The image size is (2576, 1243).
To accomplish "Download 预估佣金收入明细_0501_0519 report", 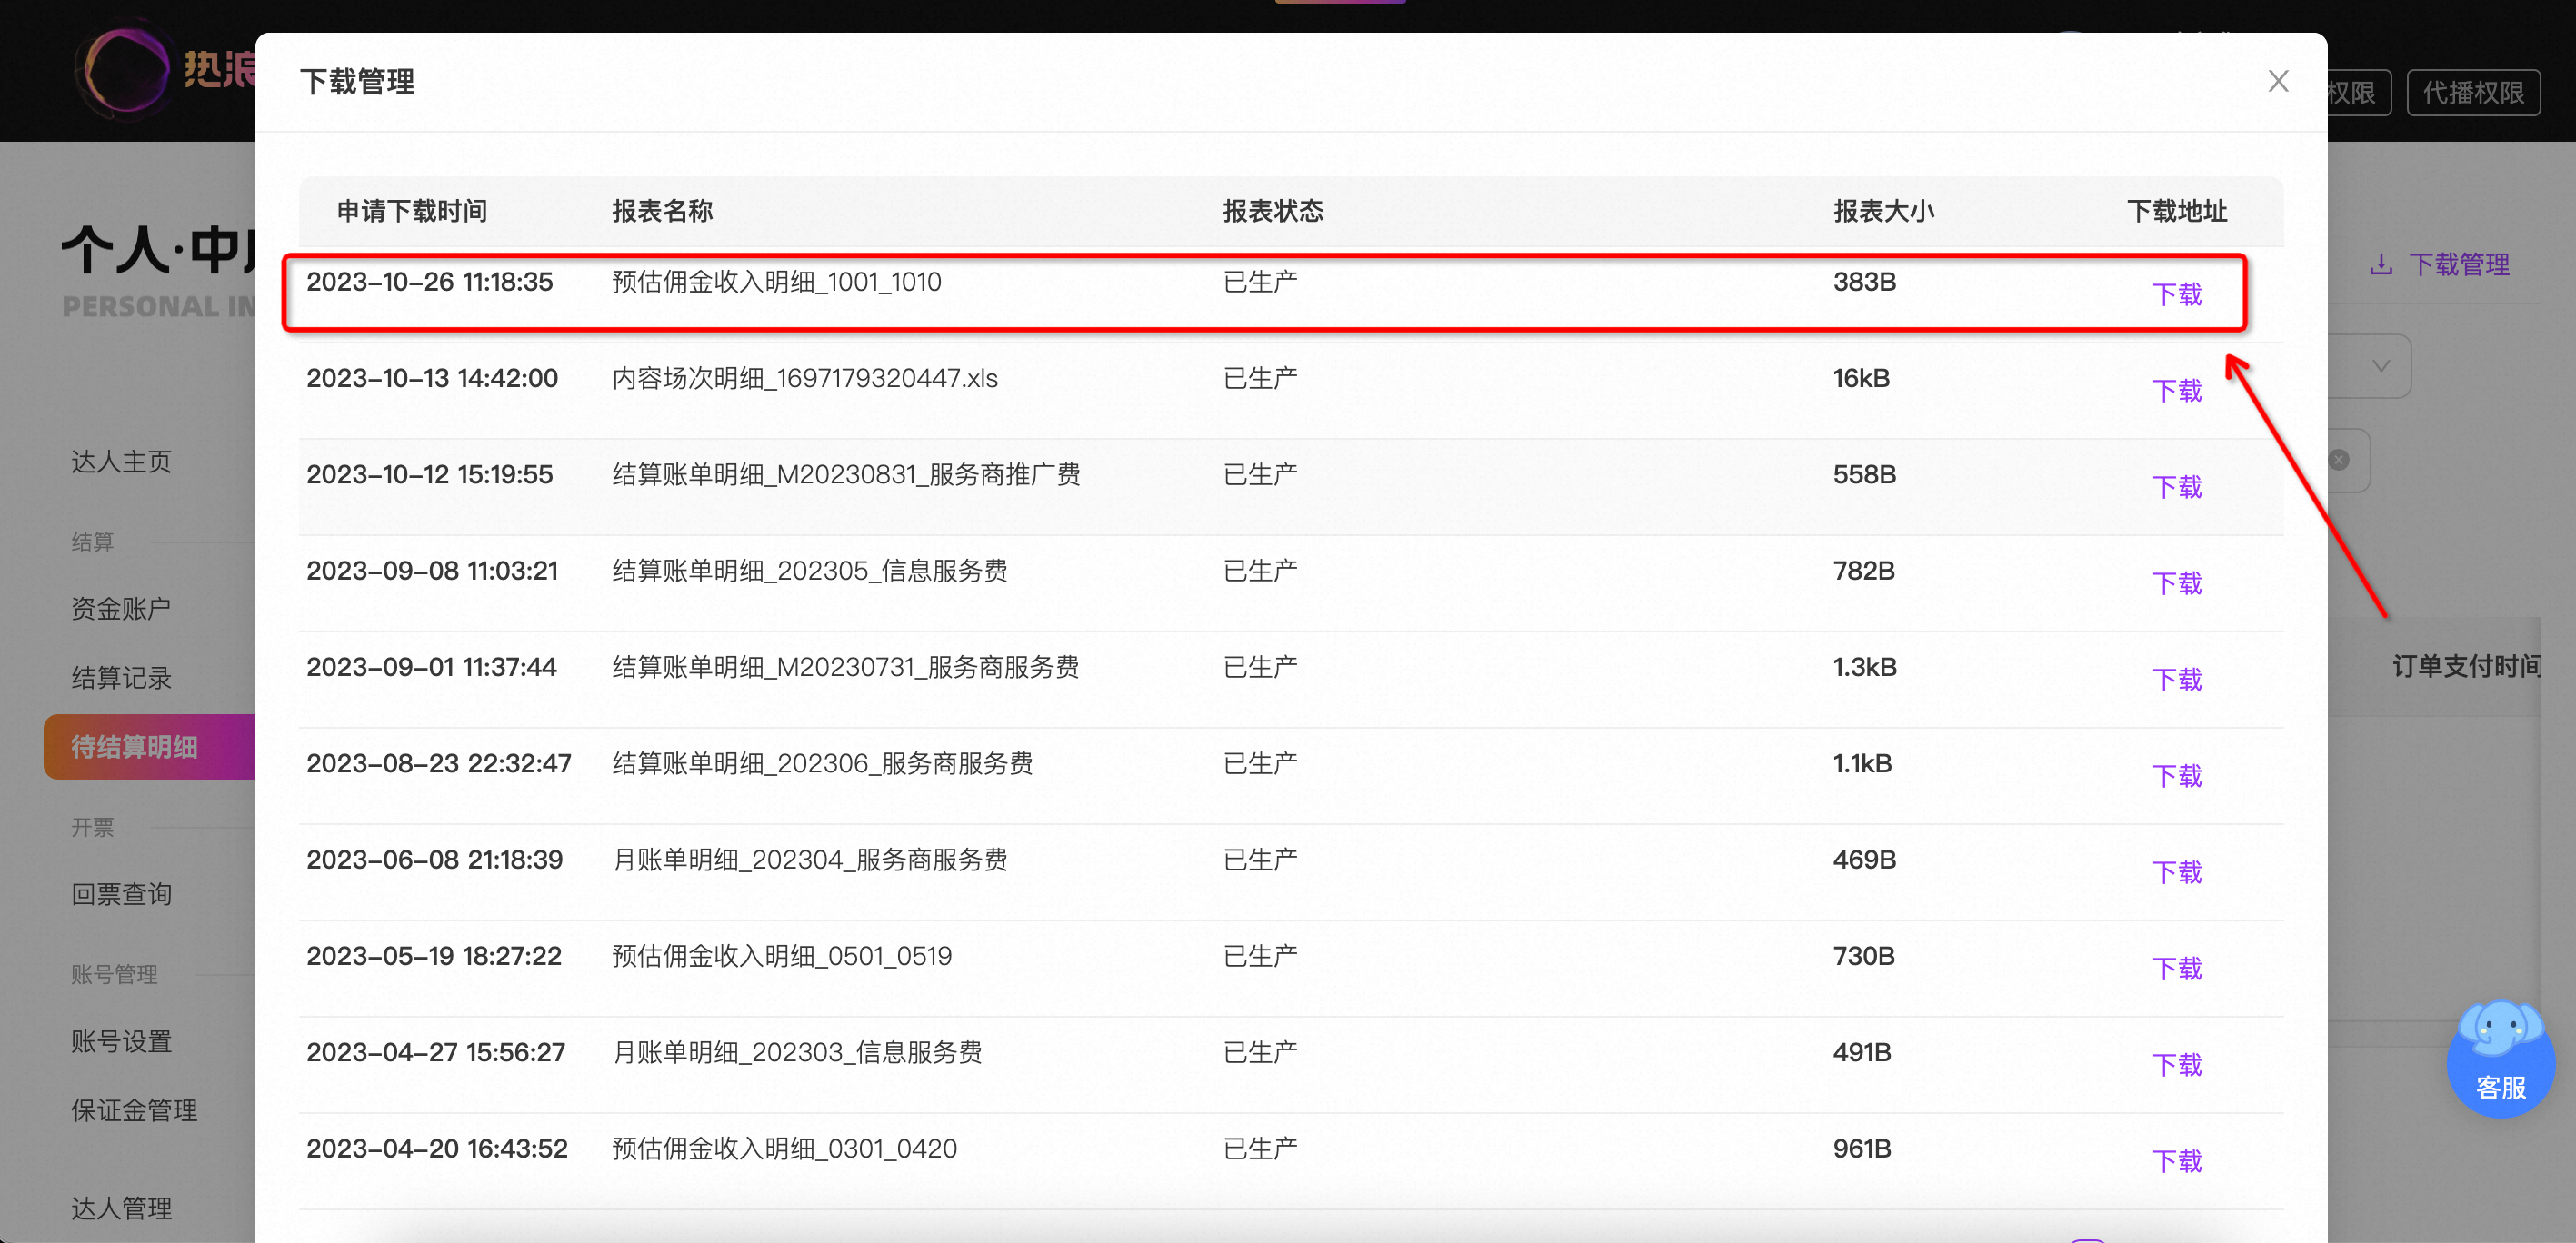I will click(2177, 968).
